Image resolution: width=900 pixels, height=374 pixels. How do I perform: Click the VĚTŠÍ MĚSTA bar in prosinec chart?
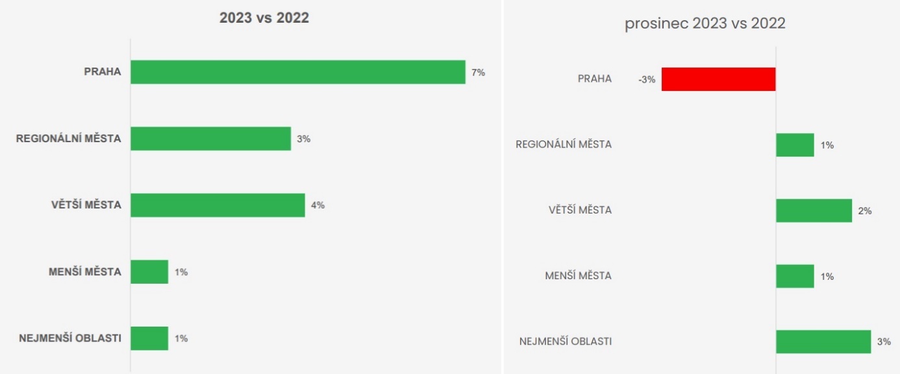pos(814,210)
